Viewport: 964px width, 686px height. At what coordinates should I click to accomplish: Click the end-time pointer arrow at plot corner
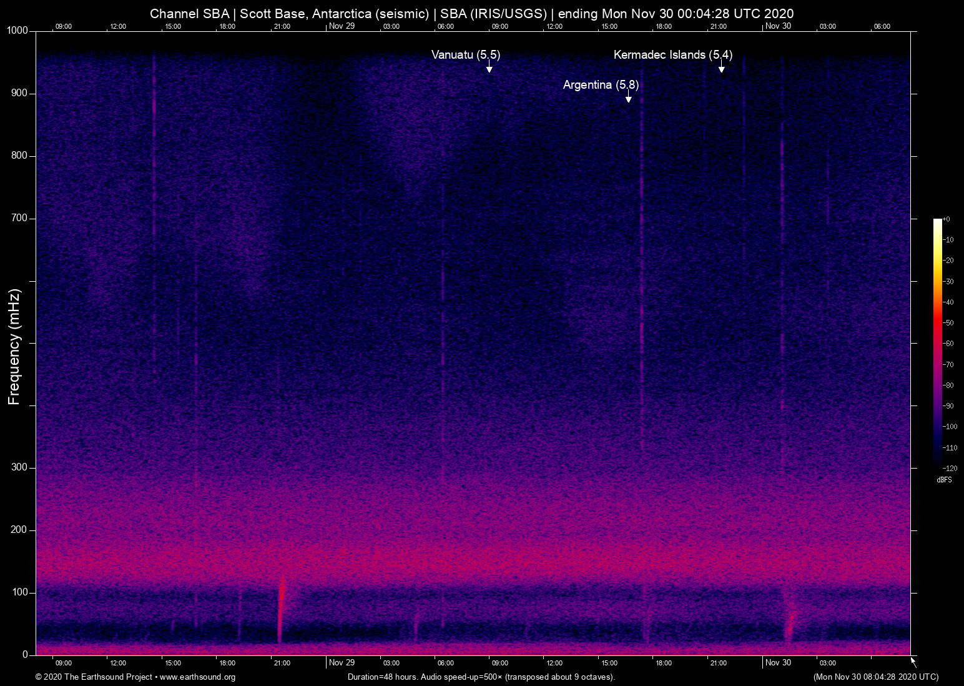913,661
